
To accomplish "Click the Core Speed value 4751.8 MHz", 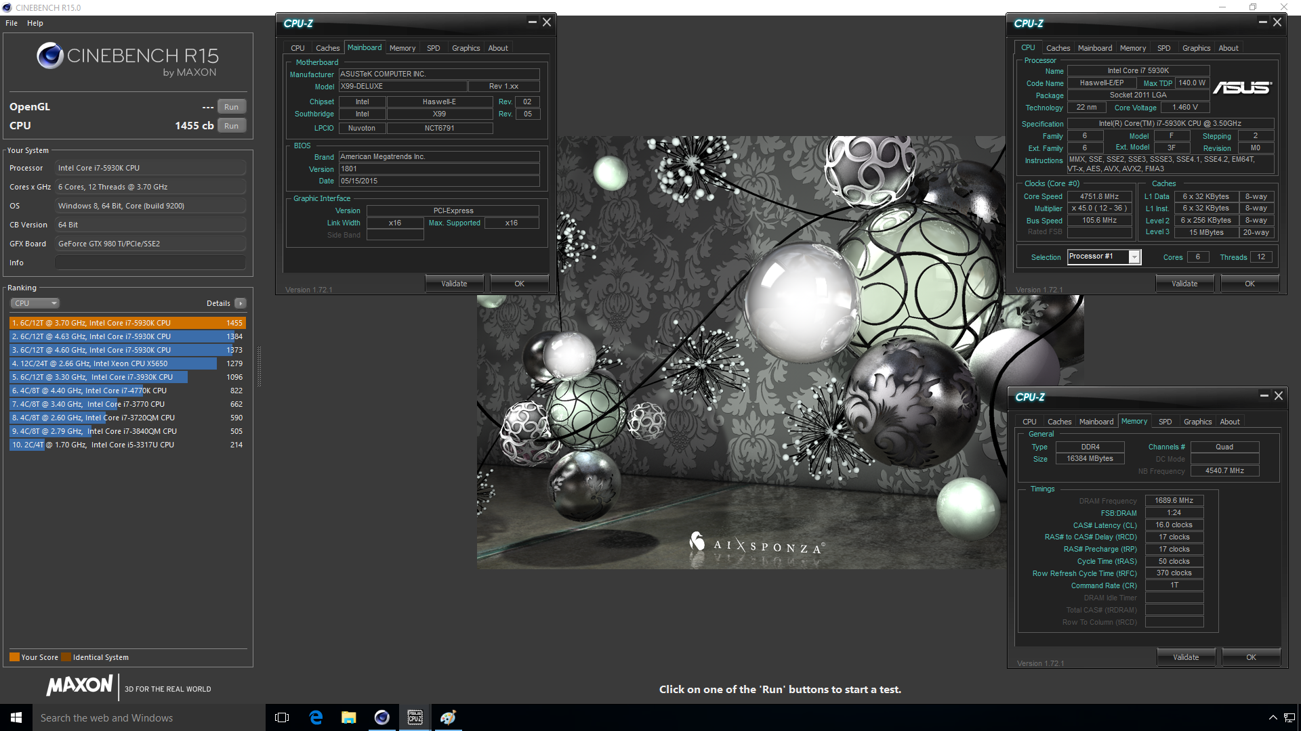I will (x=1099, y=196).
